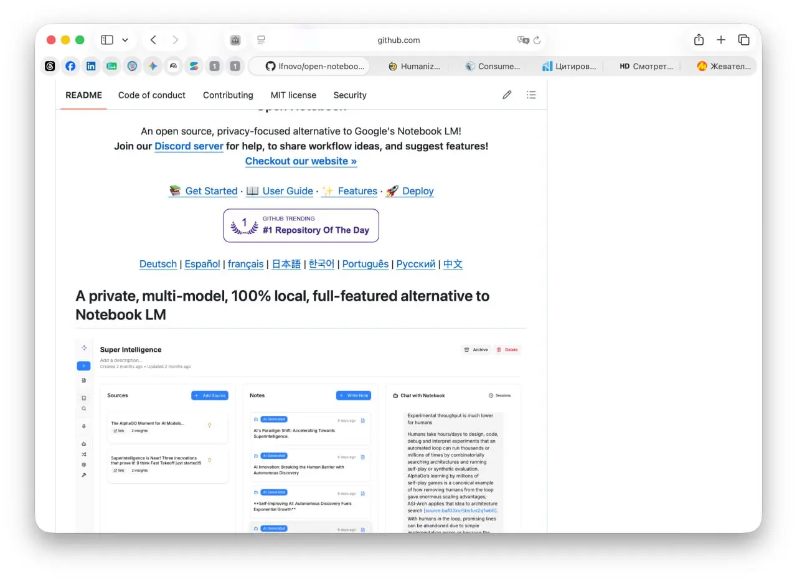Click the github.com address field
Screen dimensions: 797x579
coord(398,40)
